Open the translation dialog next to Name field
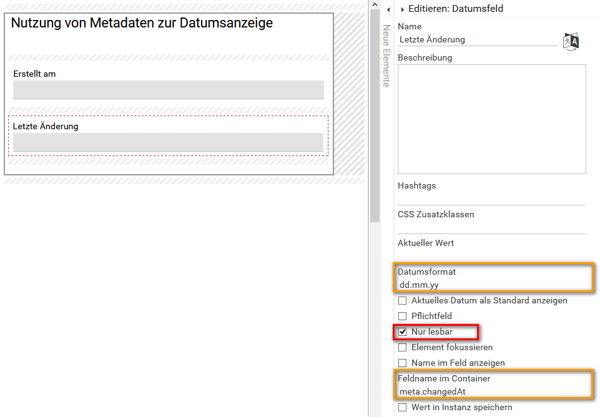This screenshot has height=417, width=600. tap(570, 41)
